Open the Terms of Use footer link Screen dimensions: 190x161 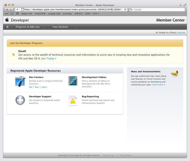[108, 155]
